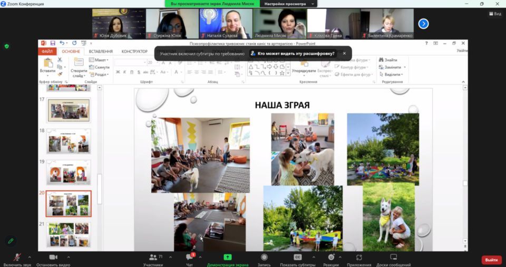The height and width of the screenshot is (267, 506).
Task: Start recording with the Запись icon
Action: point(264,257)
